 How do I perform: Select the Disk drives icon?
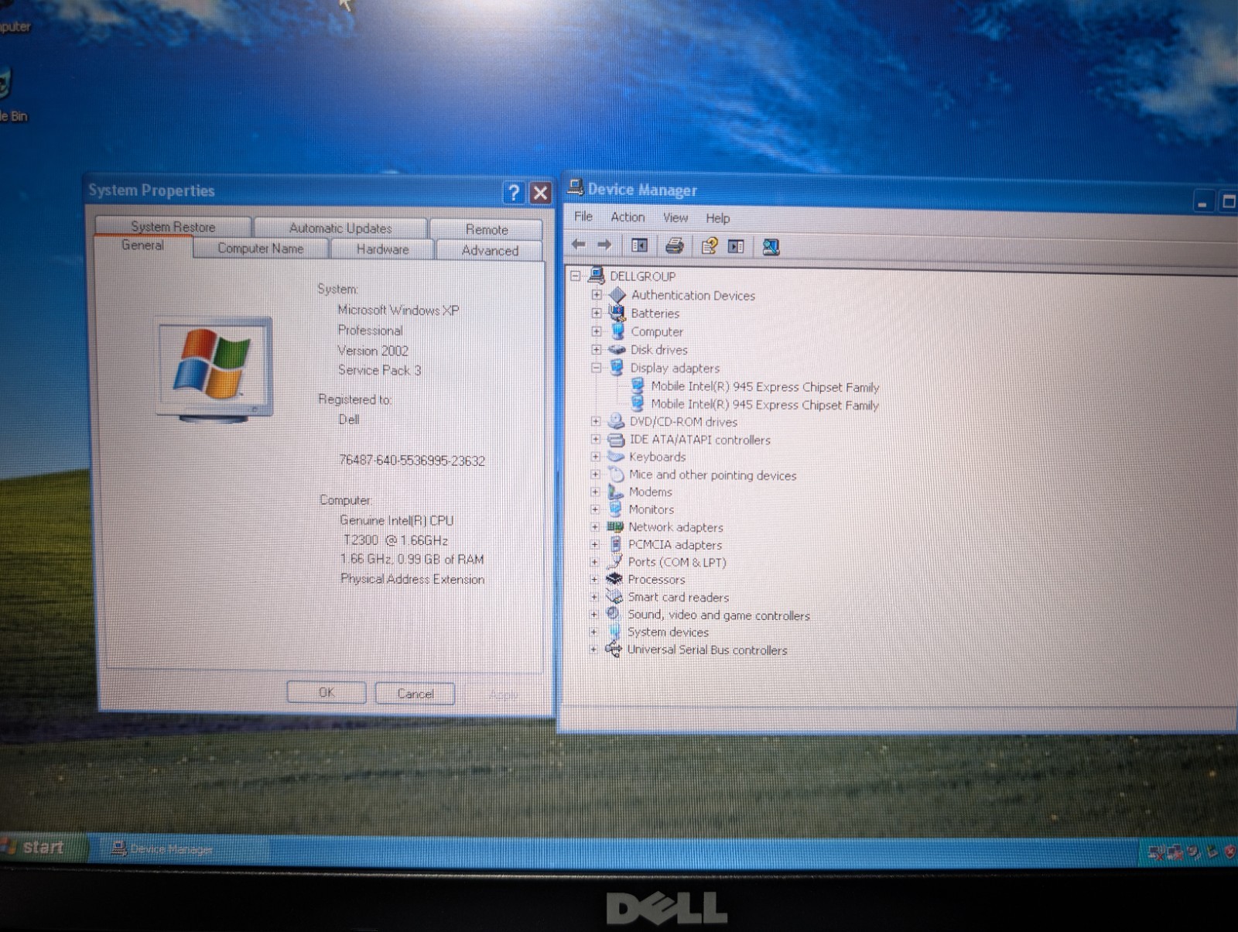coord(617,349)
